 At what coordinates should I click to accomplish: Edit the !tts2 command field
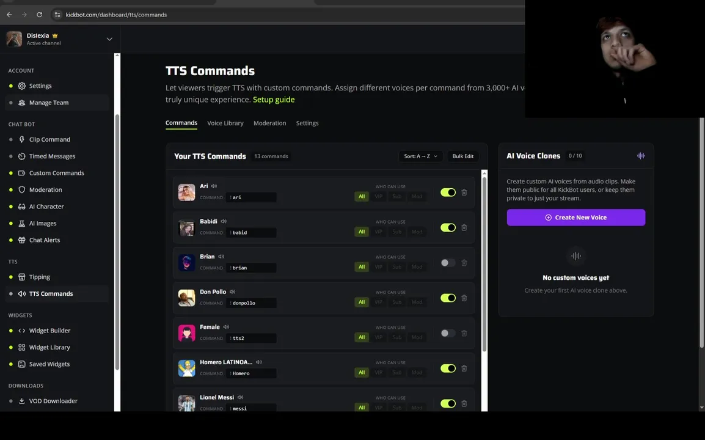[251, 338]
